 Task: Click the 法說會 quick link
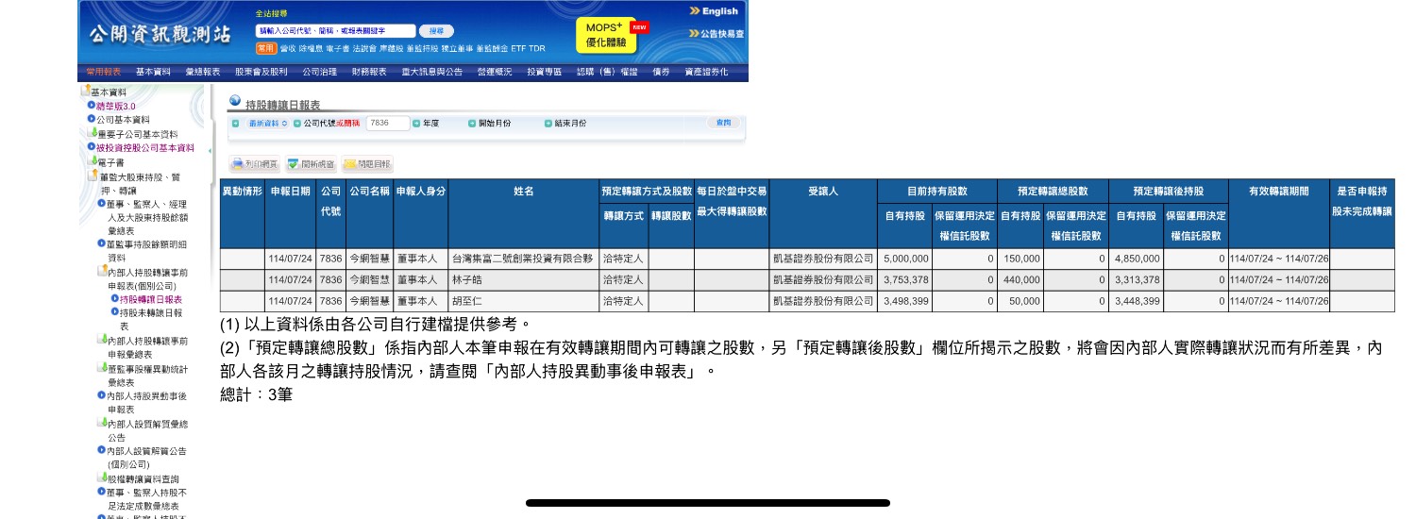(365, 48)
